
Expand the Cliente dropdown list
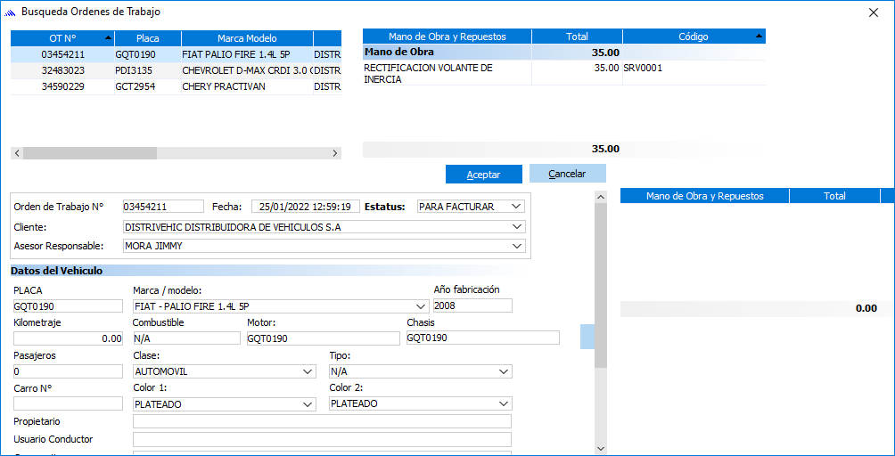[518, 227]
